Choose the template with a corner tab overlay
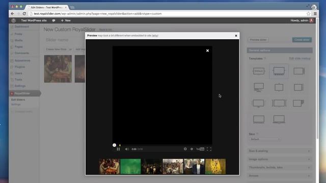Screen dimensions: 326x183 [298, 103]
